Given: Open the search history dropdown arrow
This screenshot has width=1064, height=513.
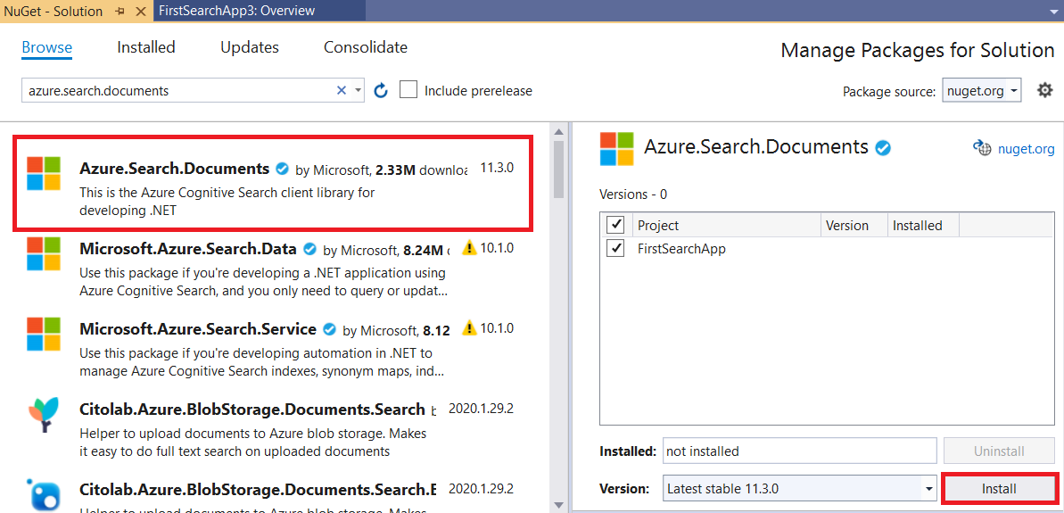Looking at the screenshot, I should click(x=359, y=90).
